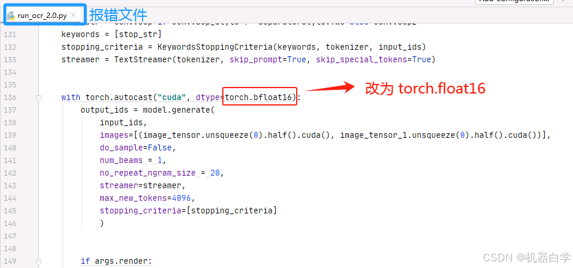Click the no_repeat_ngram_size parameter
573x268 pixels.
coord(148,173)
